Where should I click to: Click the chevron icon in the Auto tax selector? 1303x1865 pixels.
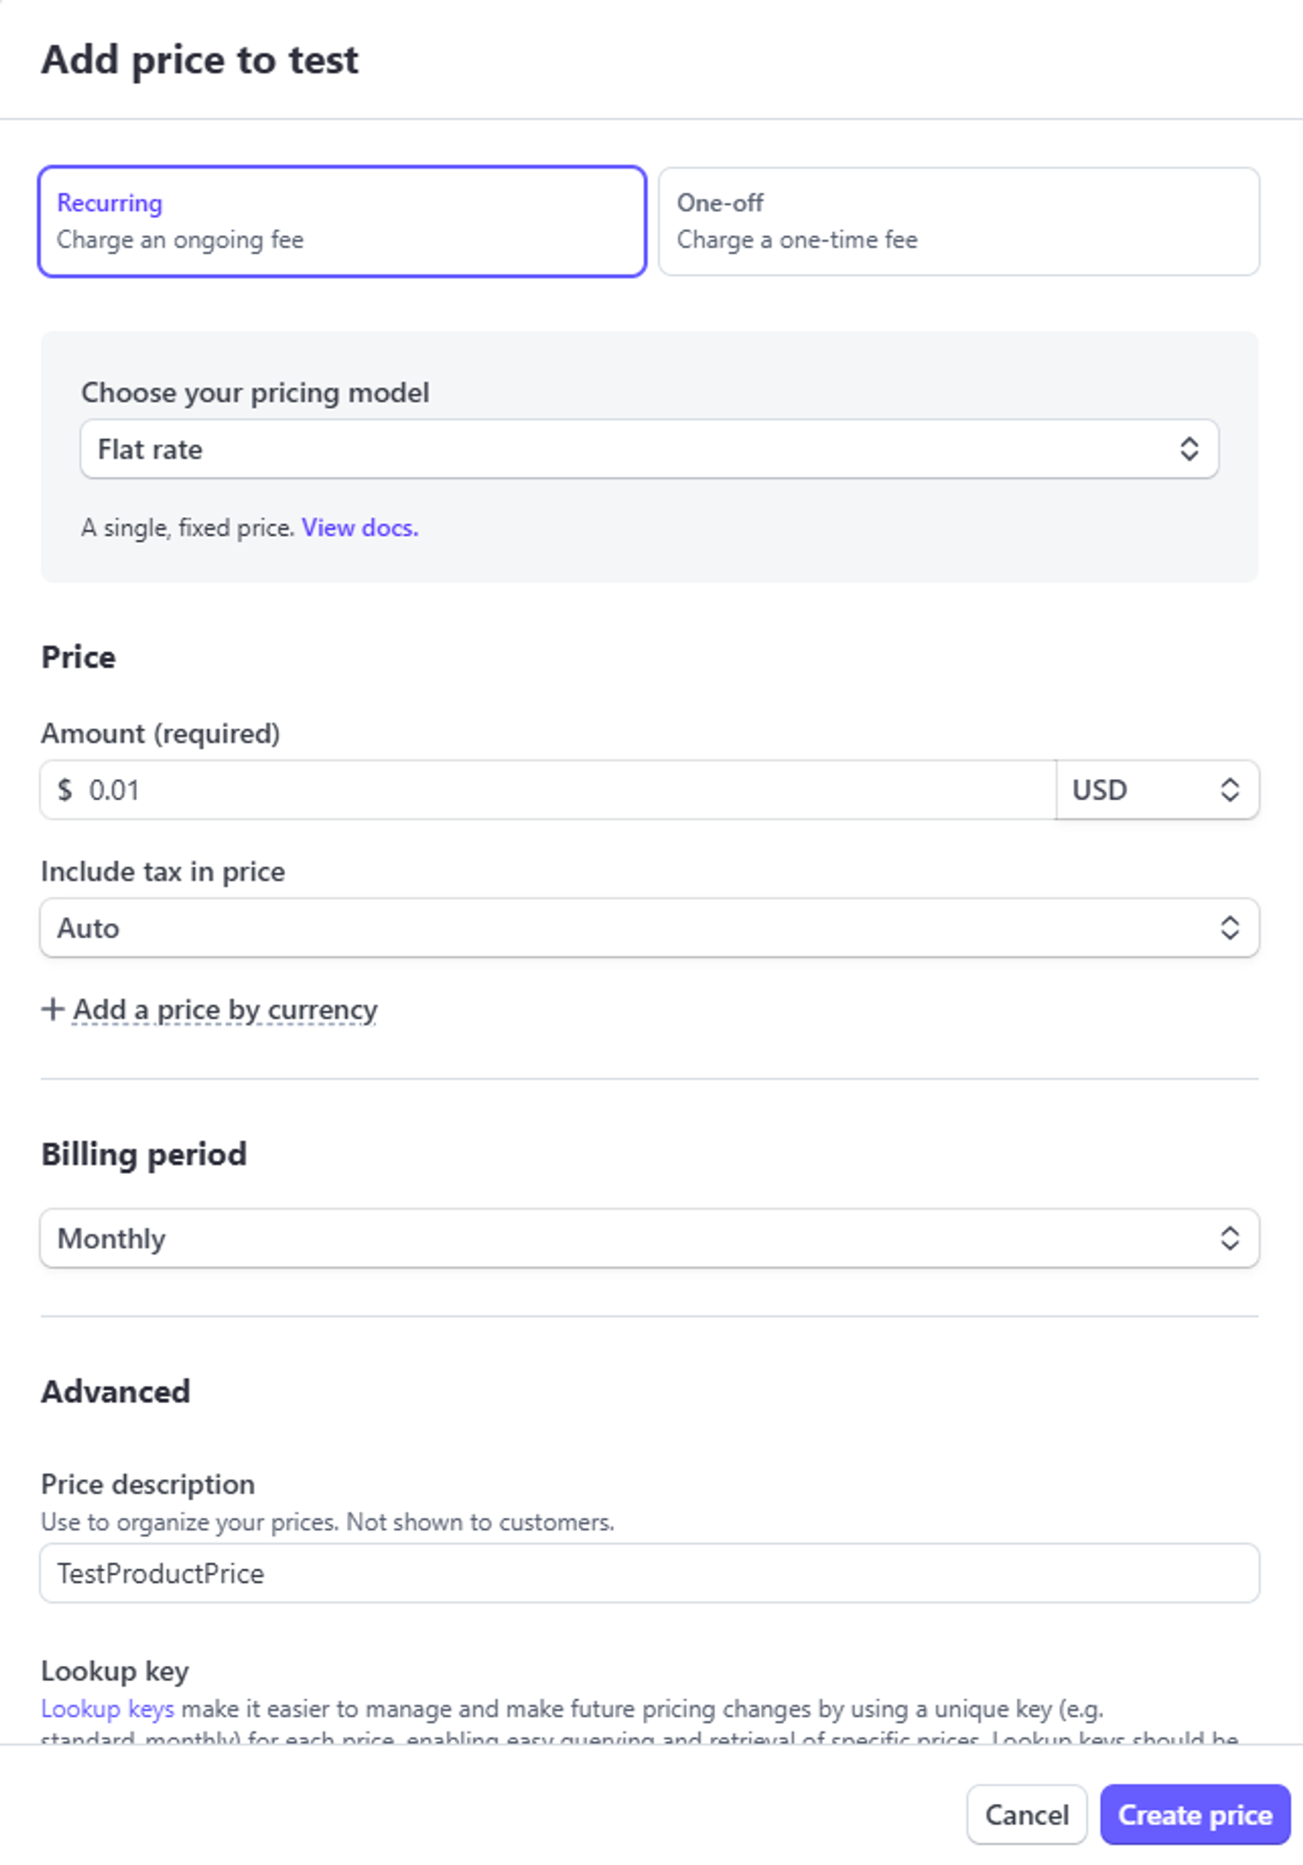point(1230,928)
